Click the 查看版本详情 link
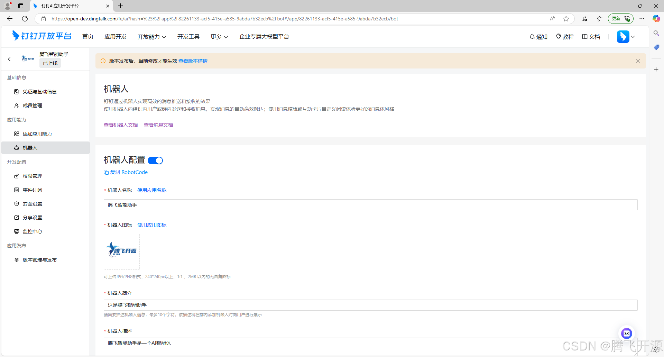This screenshot has height=357, width=664. (193, 61)
